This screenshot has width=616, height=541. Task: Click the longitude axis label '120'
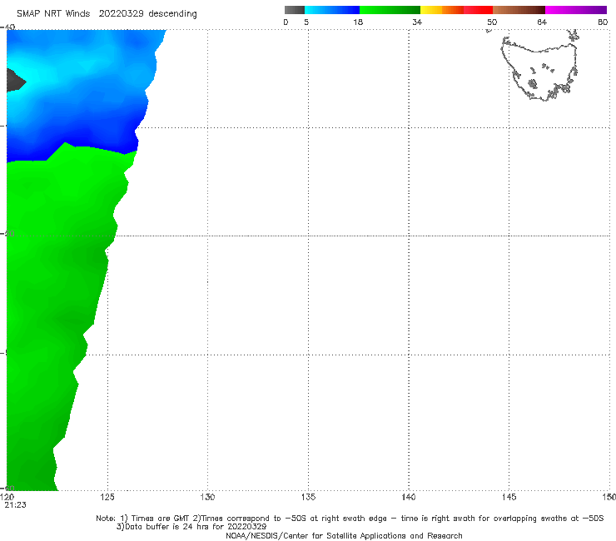point(7,498)
